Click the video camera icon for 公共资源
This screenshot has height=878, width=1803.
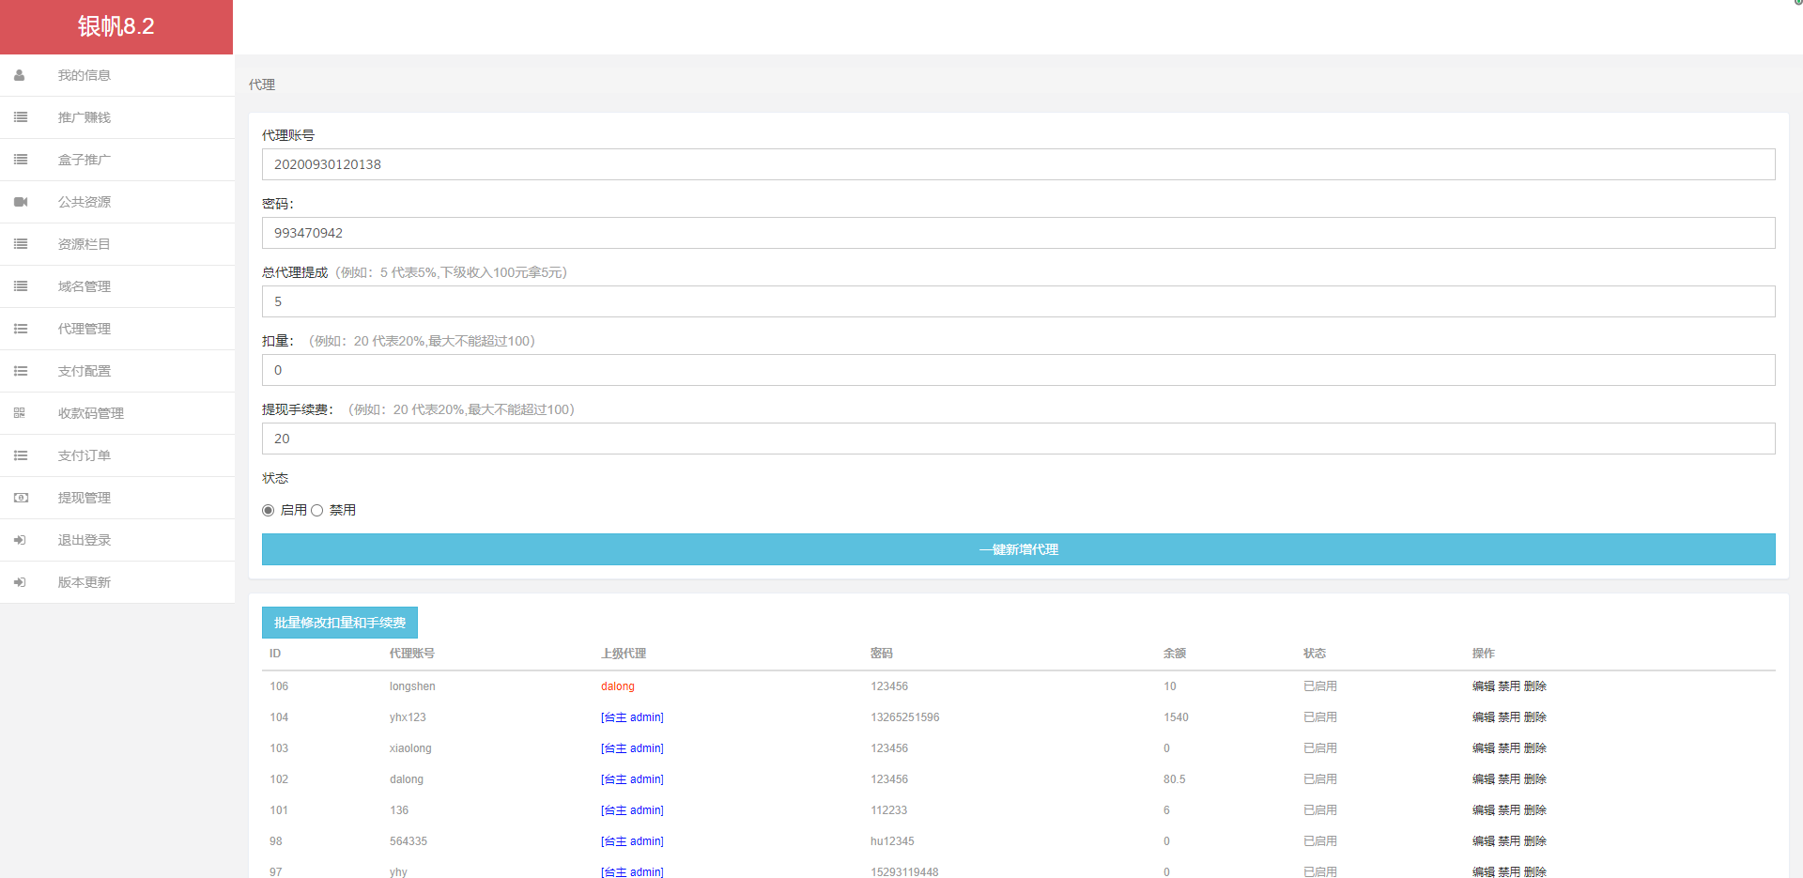pyautogui.click(x=21, y=202)
